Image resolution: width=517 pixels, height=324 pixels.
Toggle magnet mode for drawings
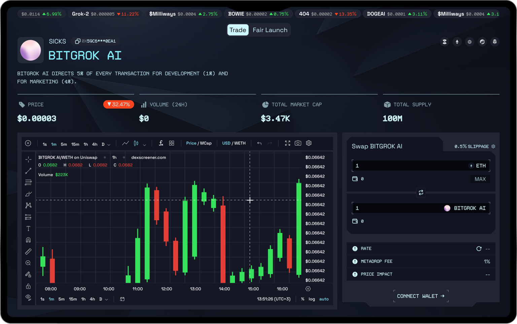[28, 240]
